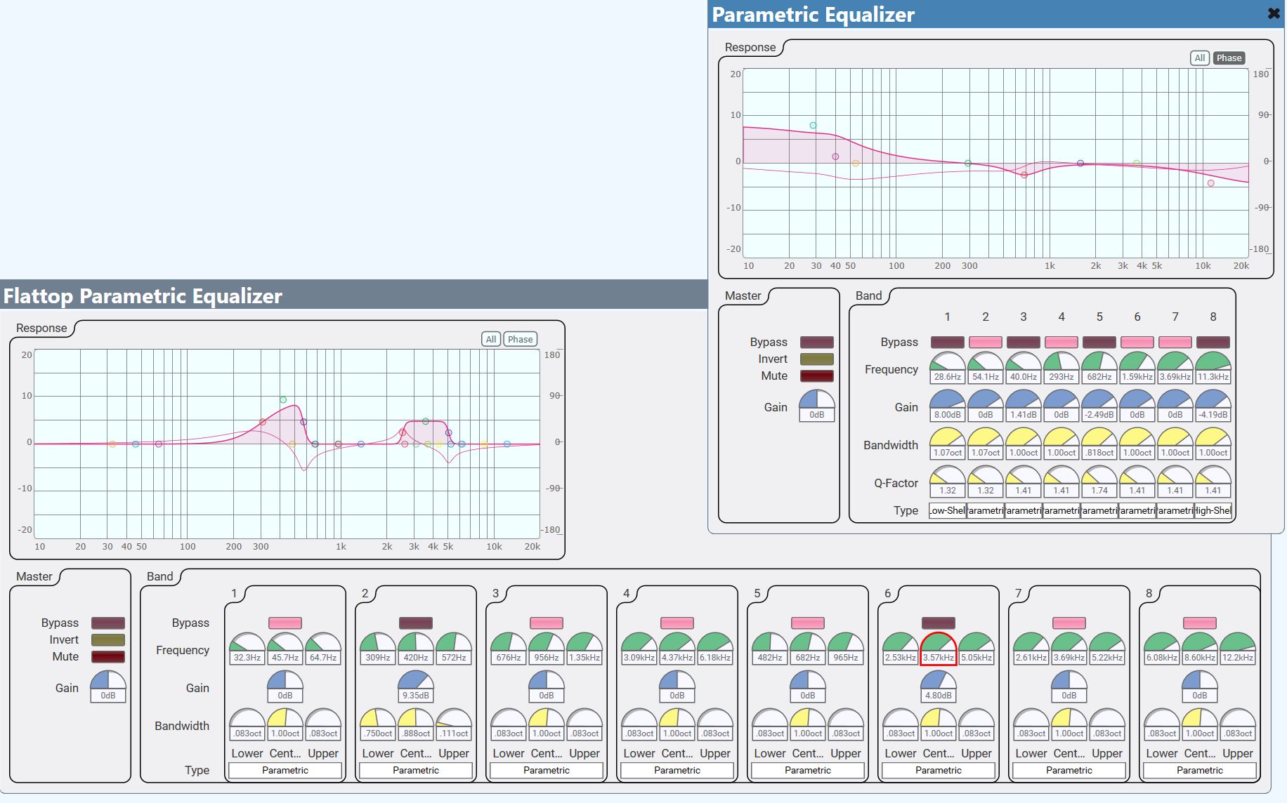Click Phase button in Flattop Response graph
Image resolution: width=1287 pixels, height=803 pixels.
click(x=521, y=339)
